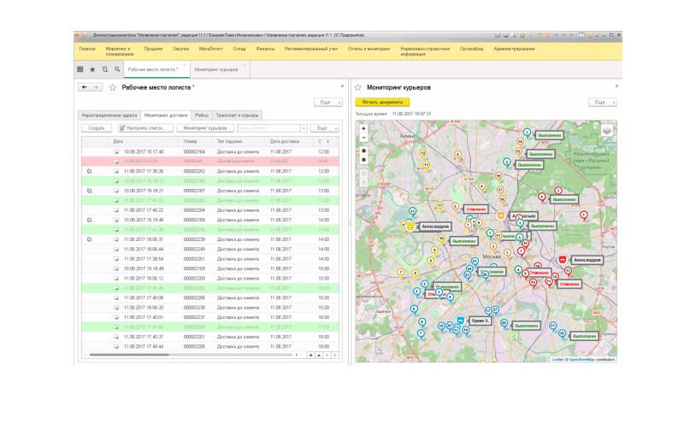
Task: Click the Создать button
Action: click(x=97, y=128)
